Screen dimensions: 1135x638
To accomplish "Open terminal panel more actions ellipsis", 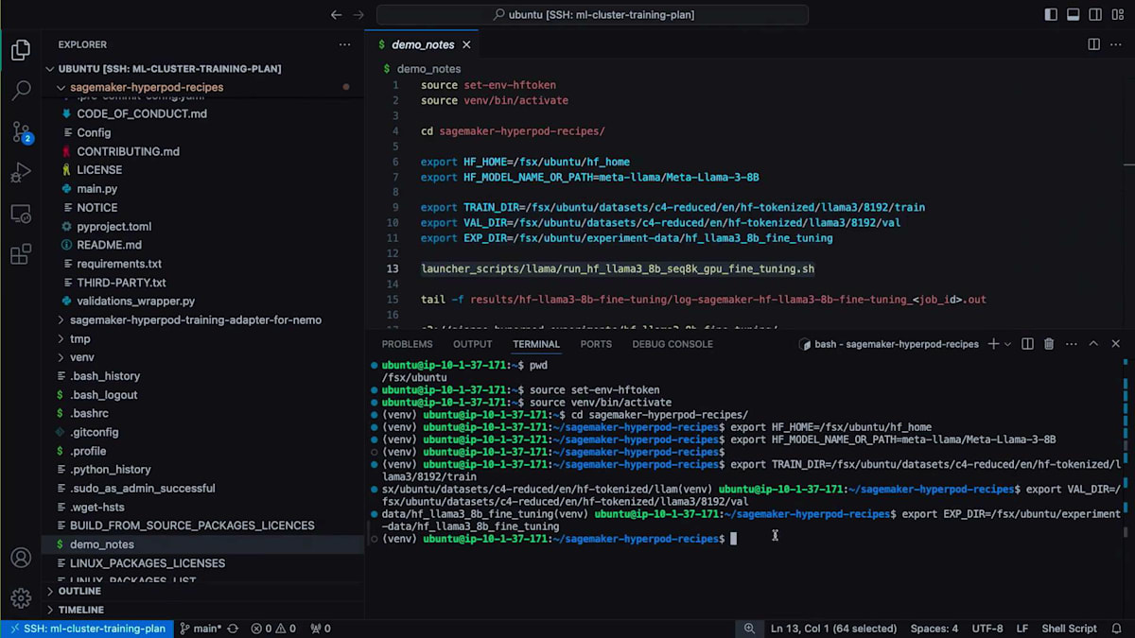I will pos(1071,344).
